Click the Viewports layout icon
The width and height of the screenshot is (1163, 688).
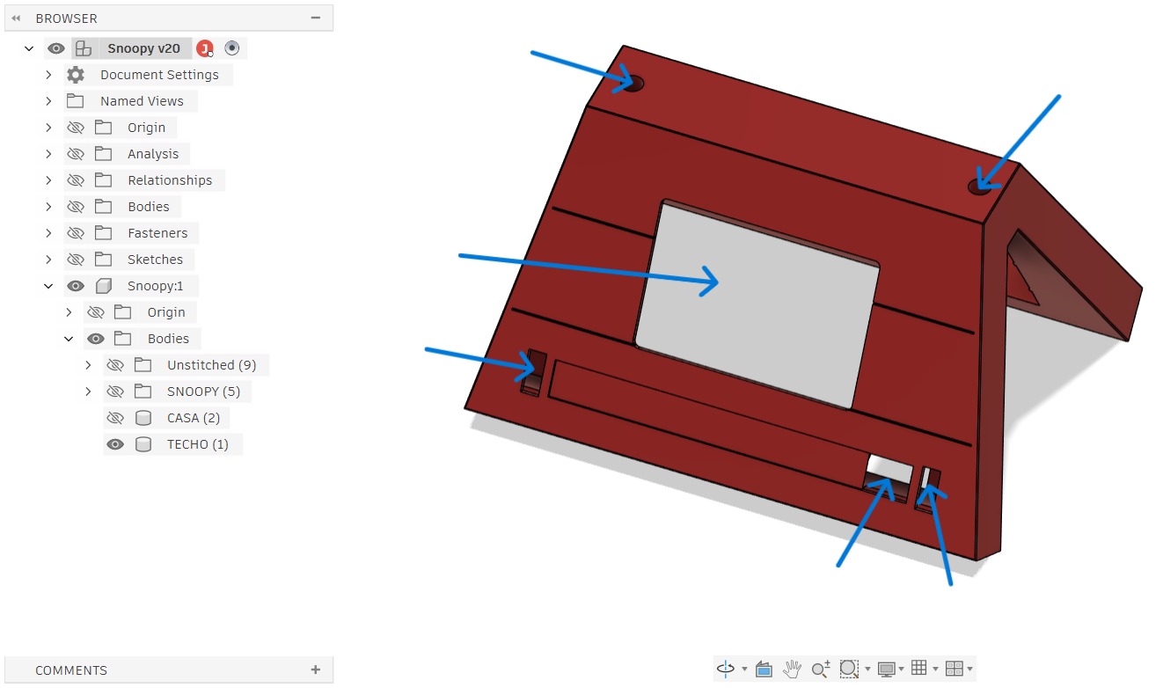click(x=954, y=670)
